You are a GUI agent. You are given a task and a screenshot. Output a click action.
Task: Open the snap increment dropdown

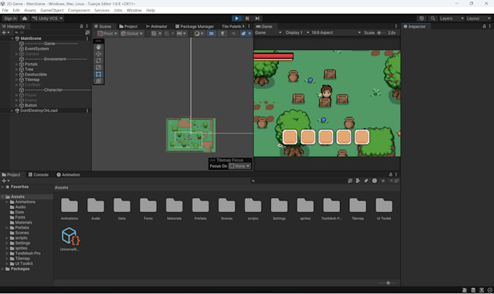182,33
